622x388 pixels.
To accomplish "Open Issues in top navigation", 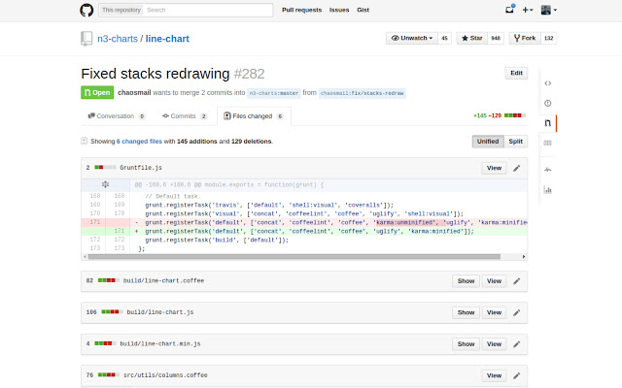I will pos(339,10).
